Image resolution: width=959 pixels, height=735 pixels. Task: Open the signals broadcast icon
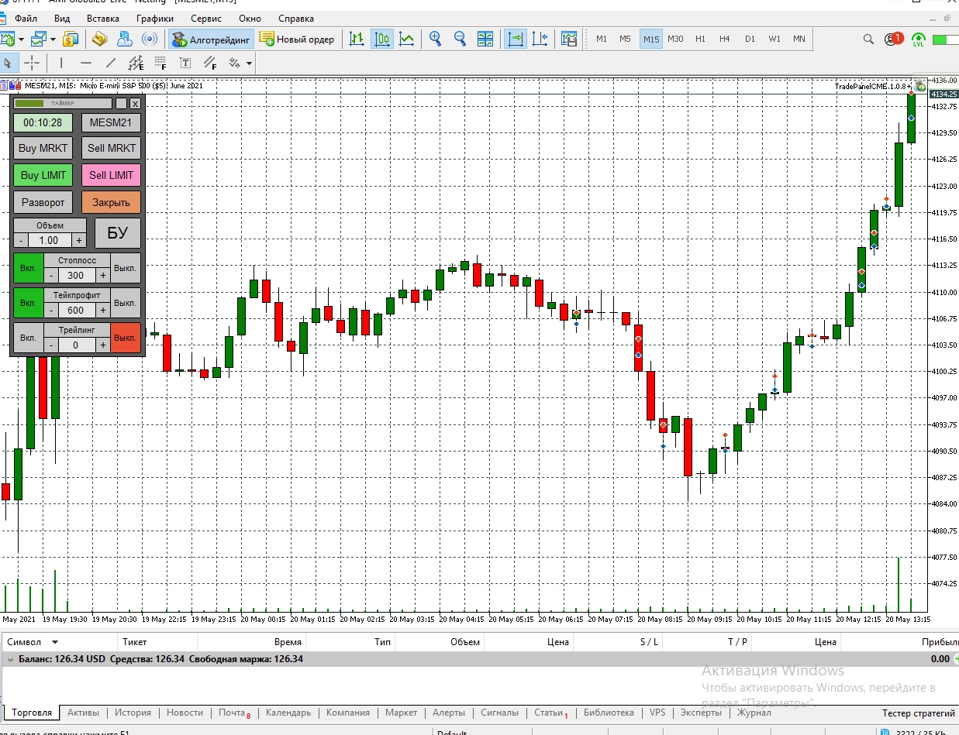coord(150,39)
